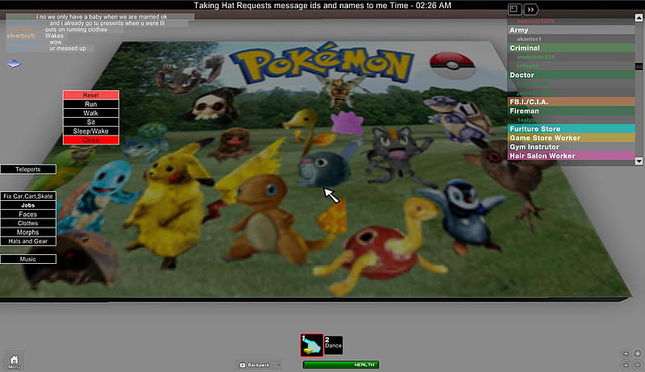Select hotbar slot 1 grab tool
Screen dimensions: 645x372
coord(312,345)
